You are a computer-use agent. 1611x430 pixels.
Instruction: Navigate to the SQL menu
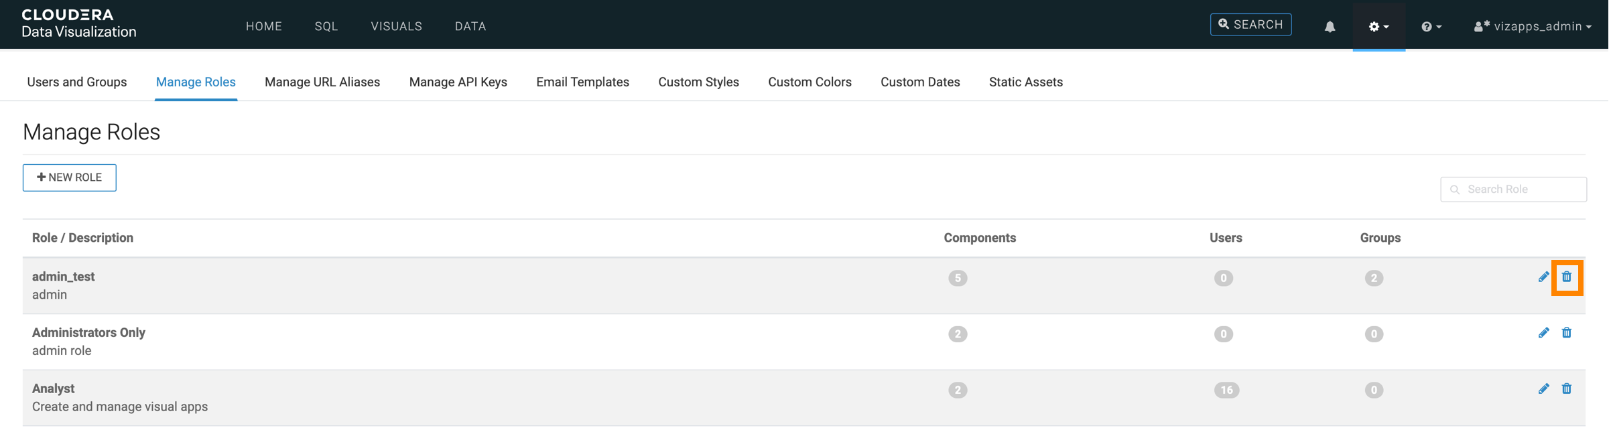point(326,27)
